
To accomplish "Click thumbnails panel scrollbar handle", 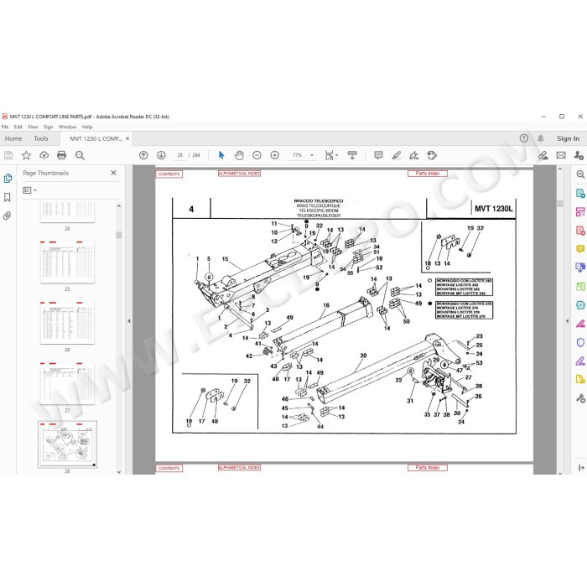I will pos(119,235).
